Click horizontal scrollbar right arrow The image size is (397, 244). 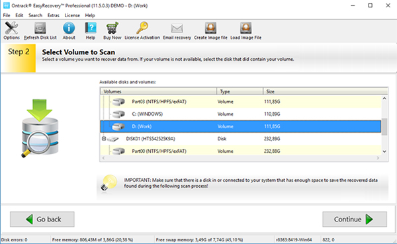coord(378,158)
